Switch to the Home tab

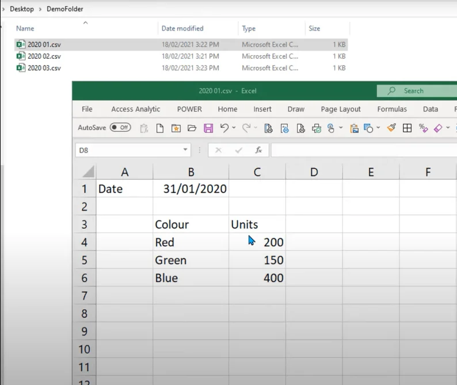click(x=227, y=109)
